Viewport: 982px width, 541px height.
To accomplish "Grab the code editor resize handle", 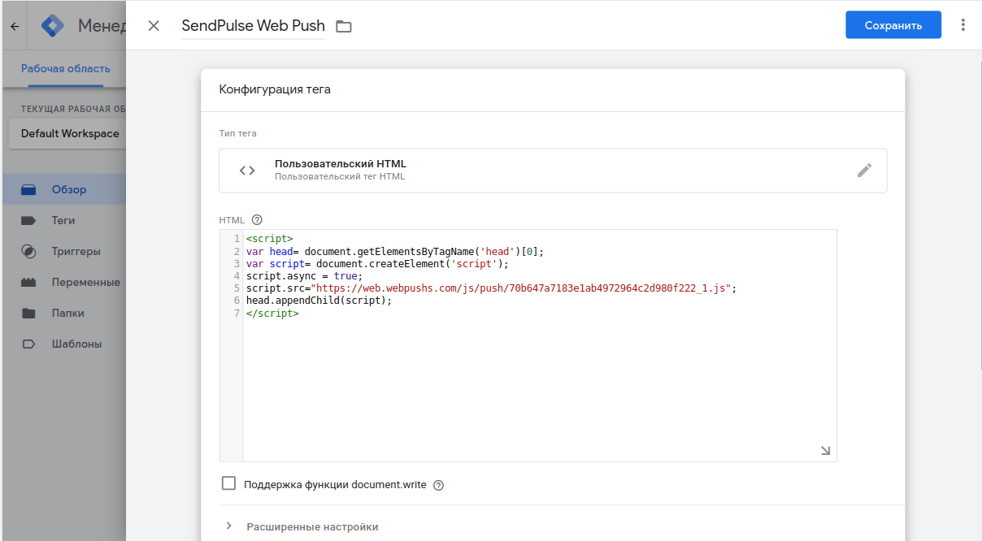I will pyautogui.click(x=825, y=451).
